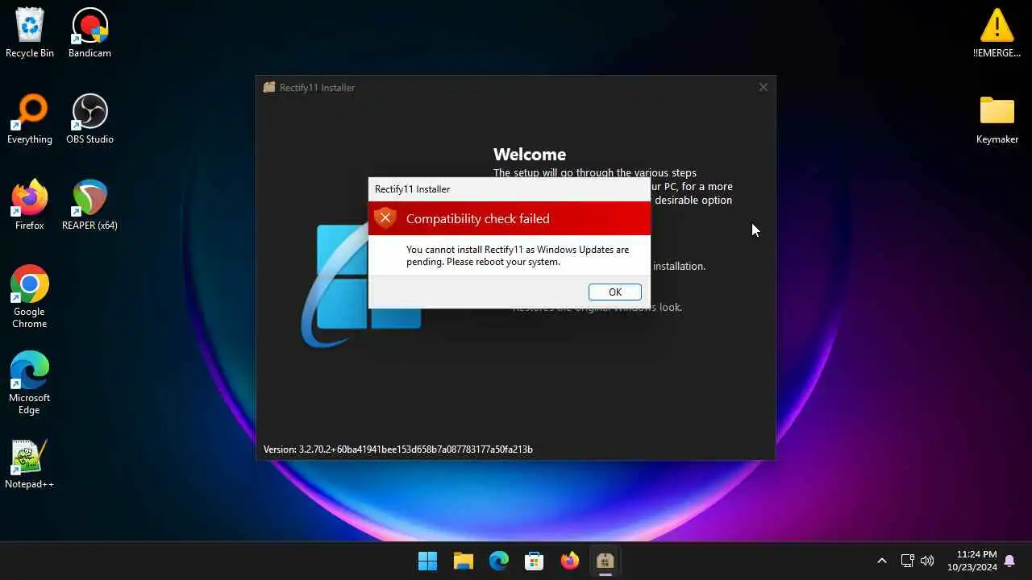The height and width of the screenshot is (580, 1032).
Task: Click the Windows 11 logo in the installer
Action: pyautogui.click(x=361, y=285)
